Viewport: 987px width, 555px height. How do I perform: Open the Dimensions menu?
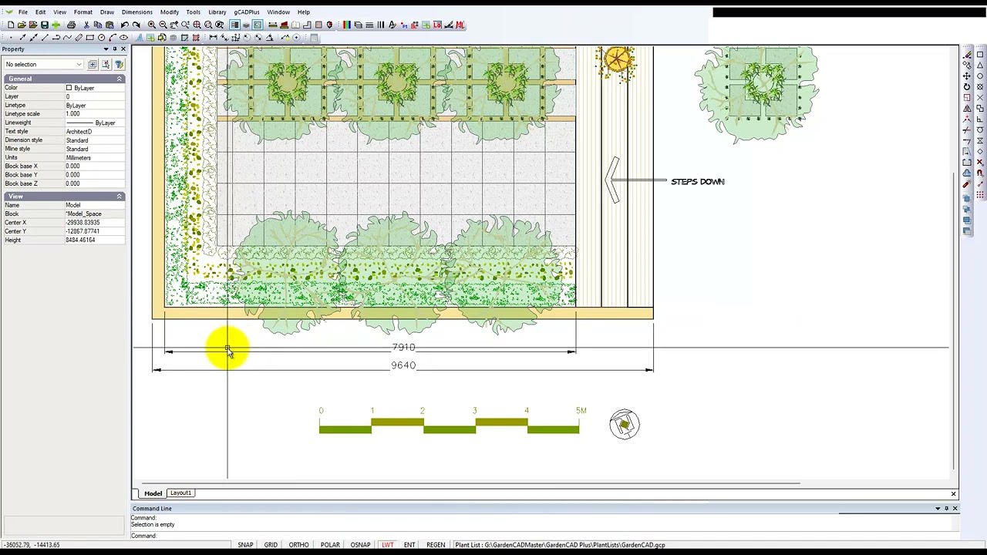coord(137,12)
